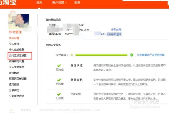Click the green checkmark for 身份认证
Image resolution: width=169 pixels, height=113 pixels.
pos(59,65)
